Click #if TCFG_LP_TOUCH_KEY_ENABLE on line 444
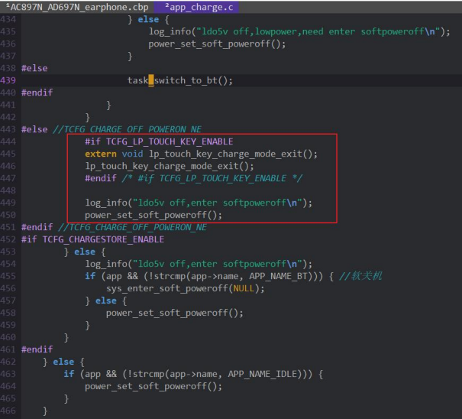Screen dimensions: 462x419 point(159,141)
